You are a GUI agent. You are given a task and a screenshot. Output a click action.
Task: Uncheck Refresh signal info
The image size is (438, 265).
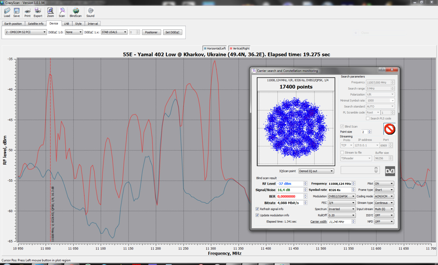point(257,209)
